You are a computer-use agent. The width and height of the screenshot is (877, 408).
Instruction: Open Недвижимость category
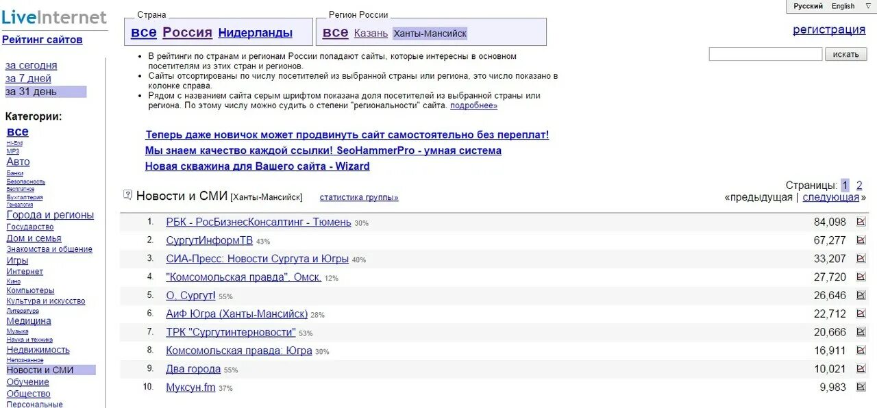[x=38, y=350]
